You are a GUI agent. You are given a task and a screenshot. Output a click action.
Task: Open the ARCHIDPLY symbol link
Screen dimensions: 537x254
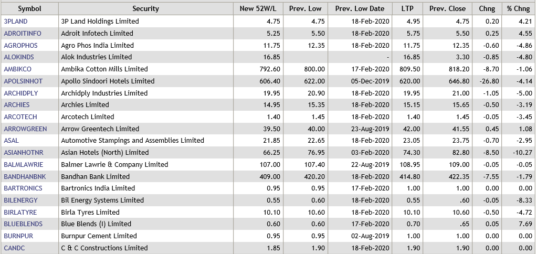click(x=20, y=93)
